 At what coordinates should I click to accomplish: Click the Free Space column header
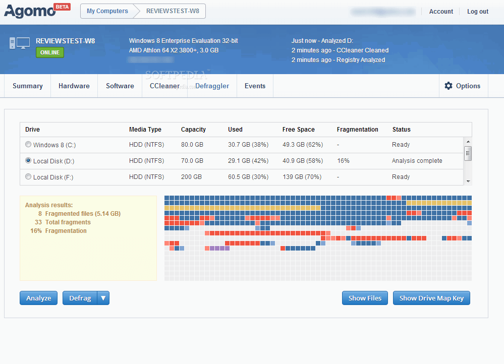coord(299,130)
